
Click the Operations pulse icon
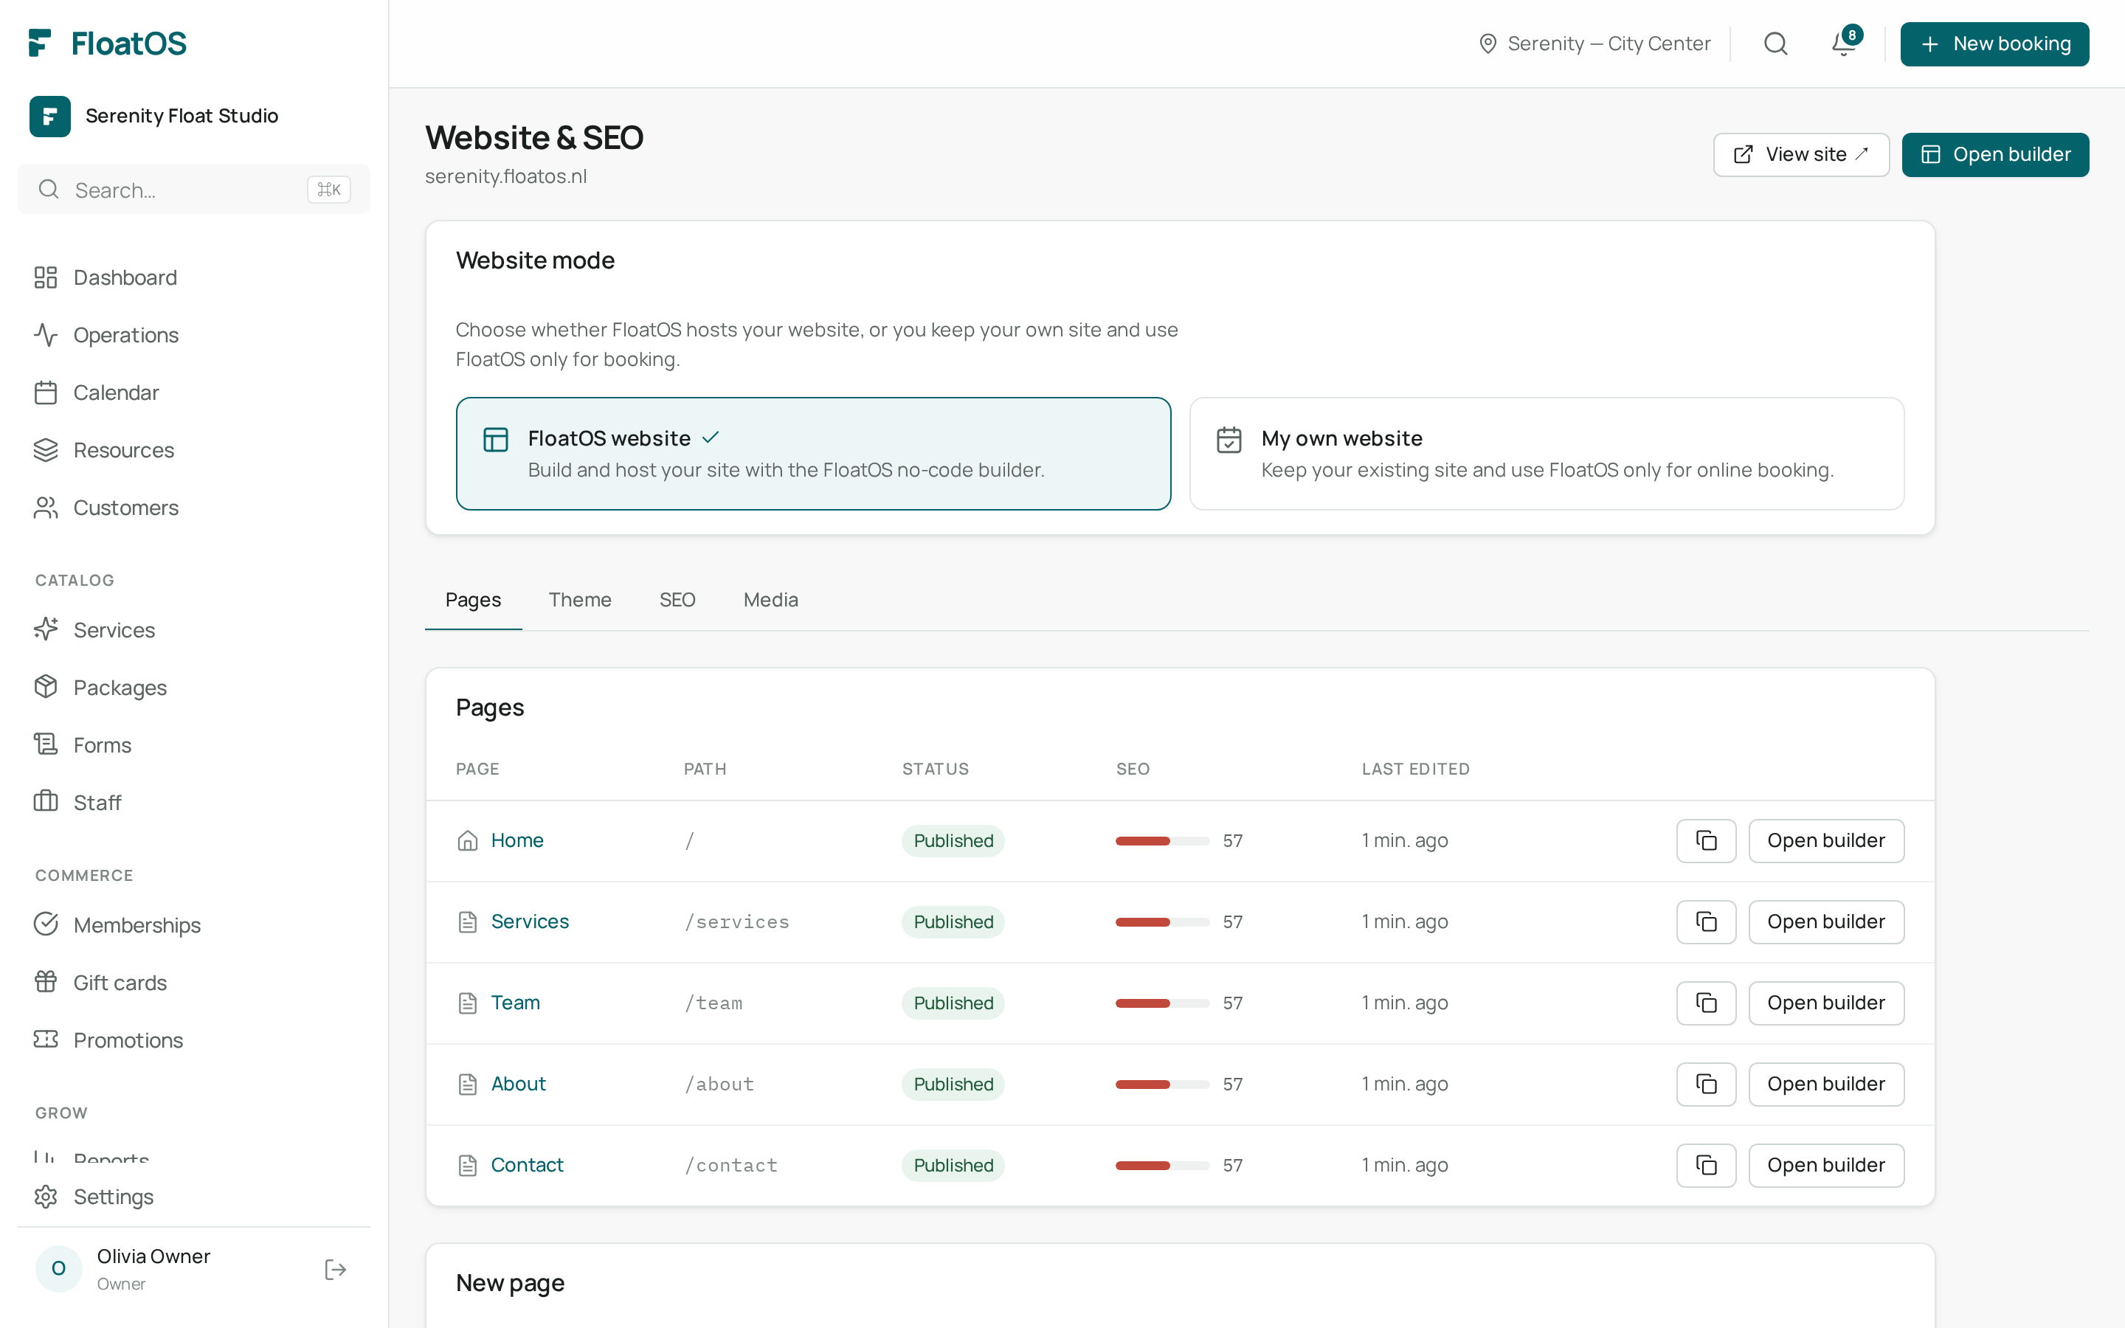[x=46, y=335]
